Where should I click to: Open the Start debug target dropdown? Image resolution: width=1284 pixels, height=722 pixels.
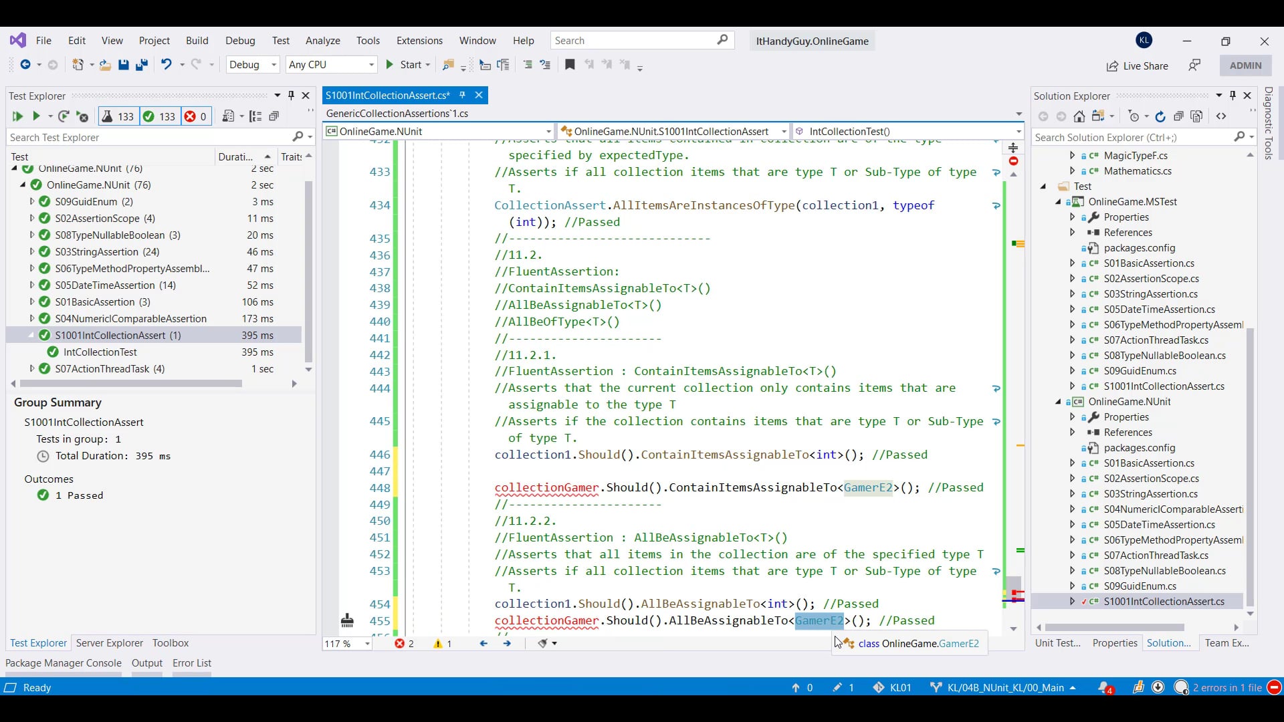pos(426,65)
